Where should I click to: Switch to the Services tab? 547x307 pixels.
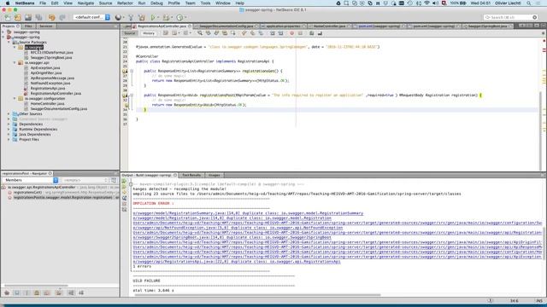[45, 26]
